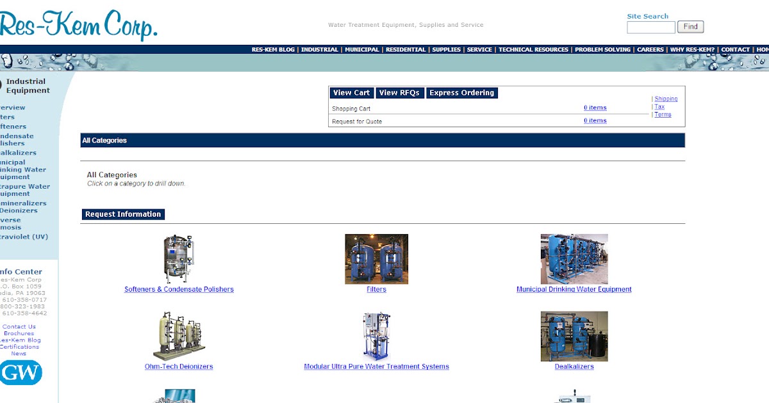Click the Municipal Drinking Water Equipment image

coord(574,258)
